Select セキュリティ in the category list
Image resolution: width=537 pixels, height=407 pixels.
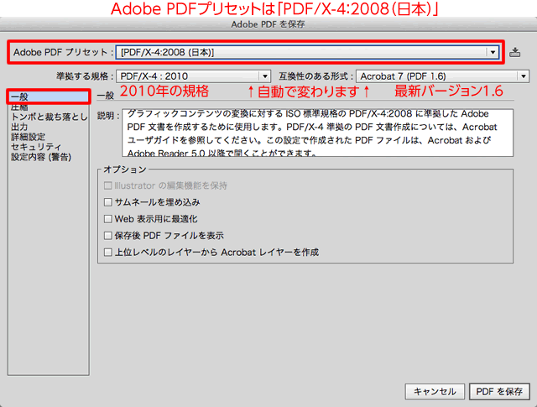pos(36,147)
